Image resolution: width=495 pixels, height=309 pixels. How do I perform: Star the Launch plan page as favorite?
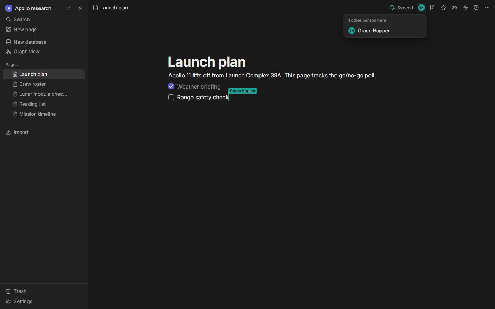coord(443,8)
